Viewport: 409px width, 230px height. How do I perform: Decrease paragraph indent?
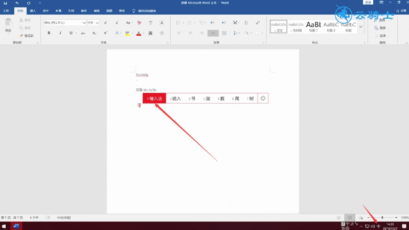point(212,22)
